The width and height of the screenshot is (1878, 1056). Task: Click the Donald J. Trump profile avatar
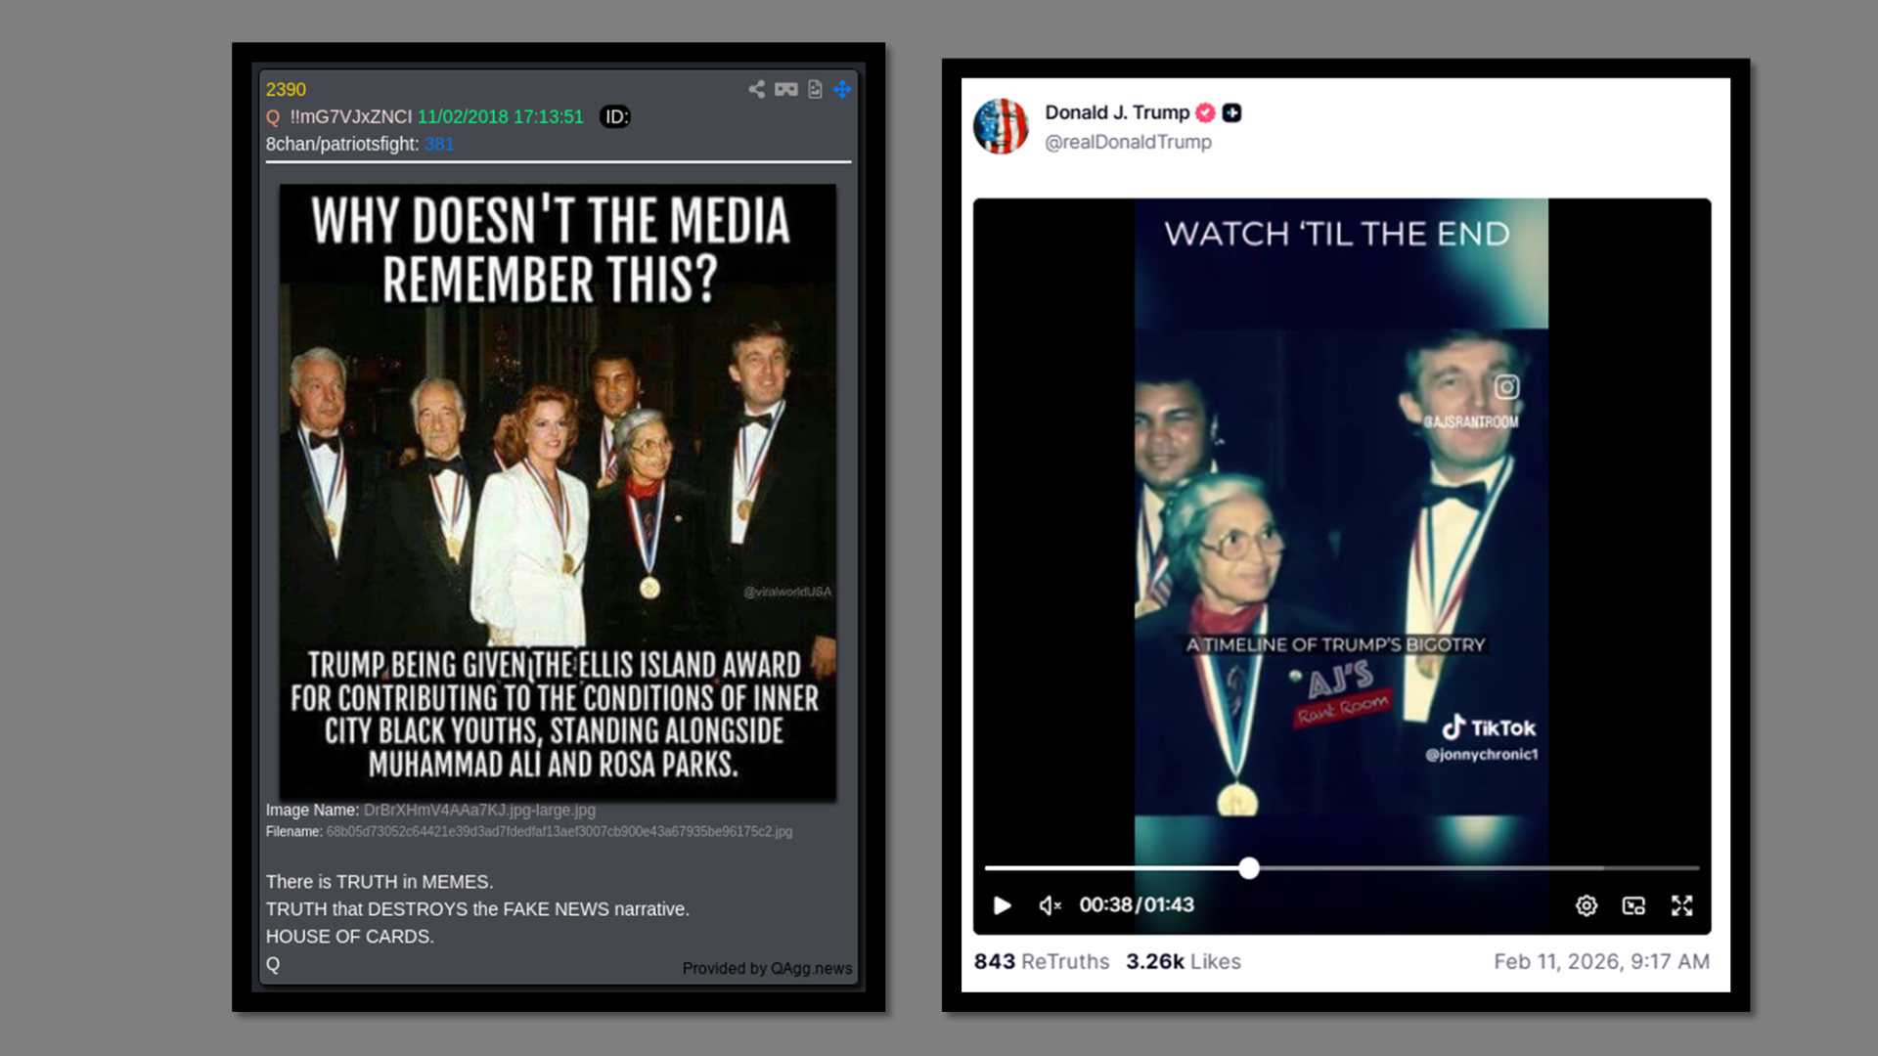(1001, 126)
